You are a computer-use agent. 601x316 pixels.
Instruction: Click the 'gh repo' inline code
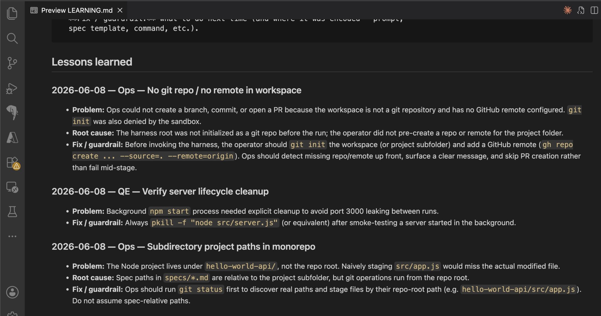[558, 145]
